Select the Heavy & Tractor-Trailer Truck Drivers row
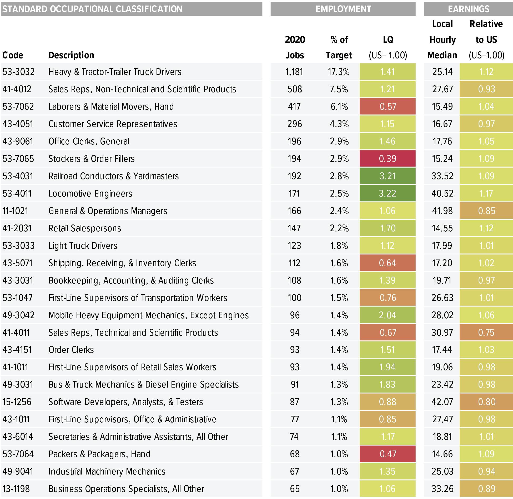The image size is (513, 499). [x=115, y=72]
